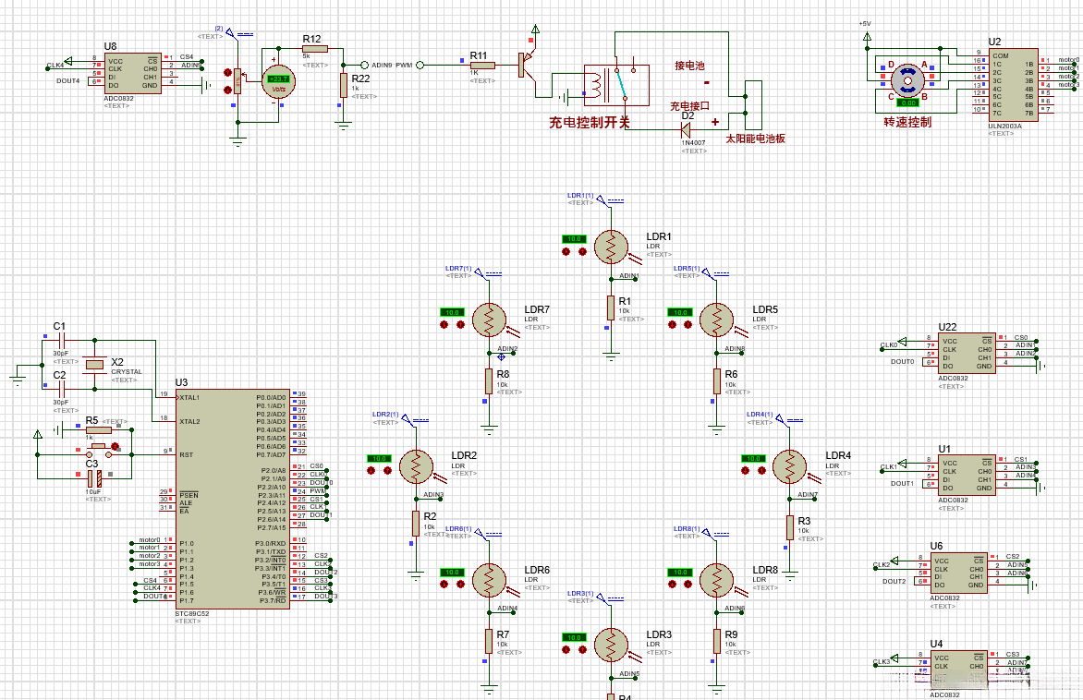Click the LDR1 photoresistor symbol
Image resolution: width=1083 pixels, height=700 pixels.
(611, 247)
